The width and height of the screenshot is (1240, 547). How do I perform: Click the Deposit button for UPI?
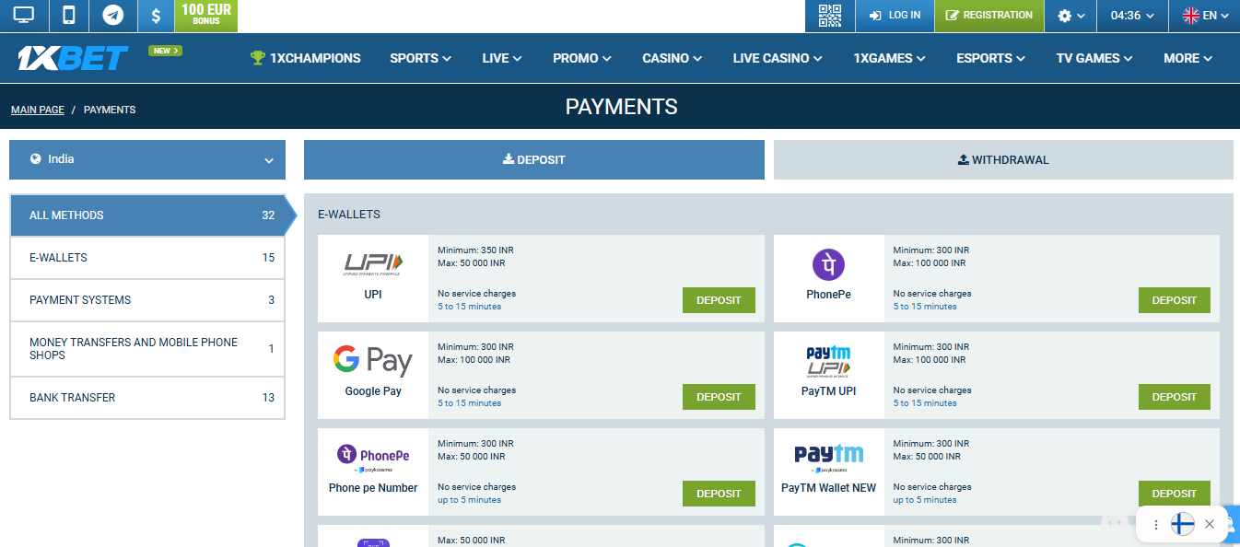pyautogui.click(x=719, y=300)
